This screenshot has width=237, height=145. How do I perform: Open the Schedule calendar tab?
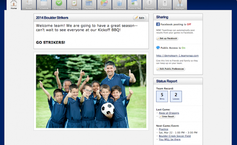pyautogui.click(x=44, y=5)
